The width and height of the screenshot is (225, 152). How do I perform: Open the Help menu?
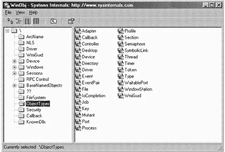[33, 13]
